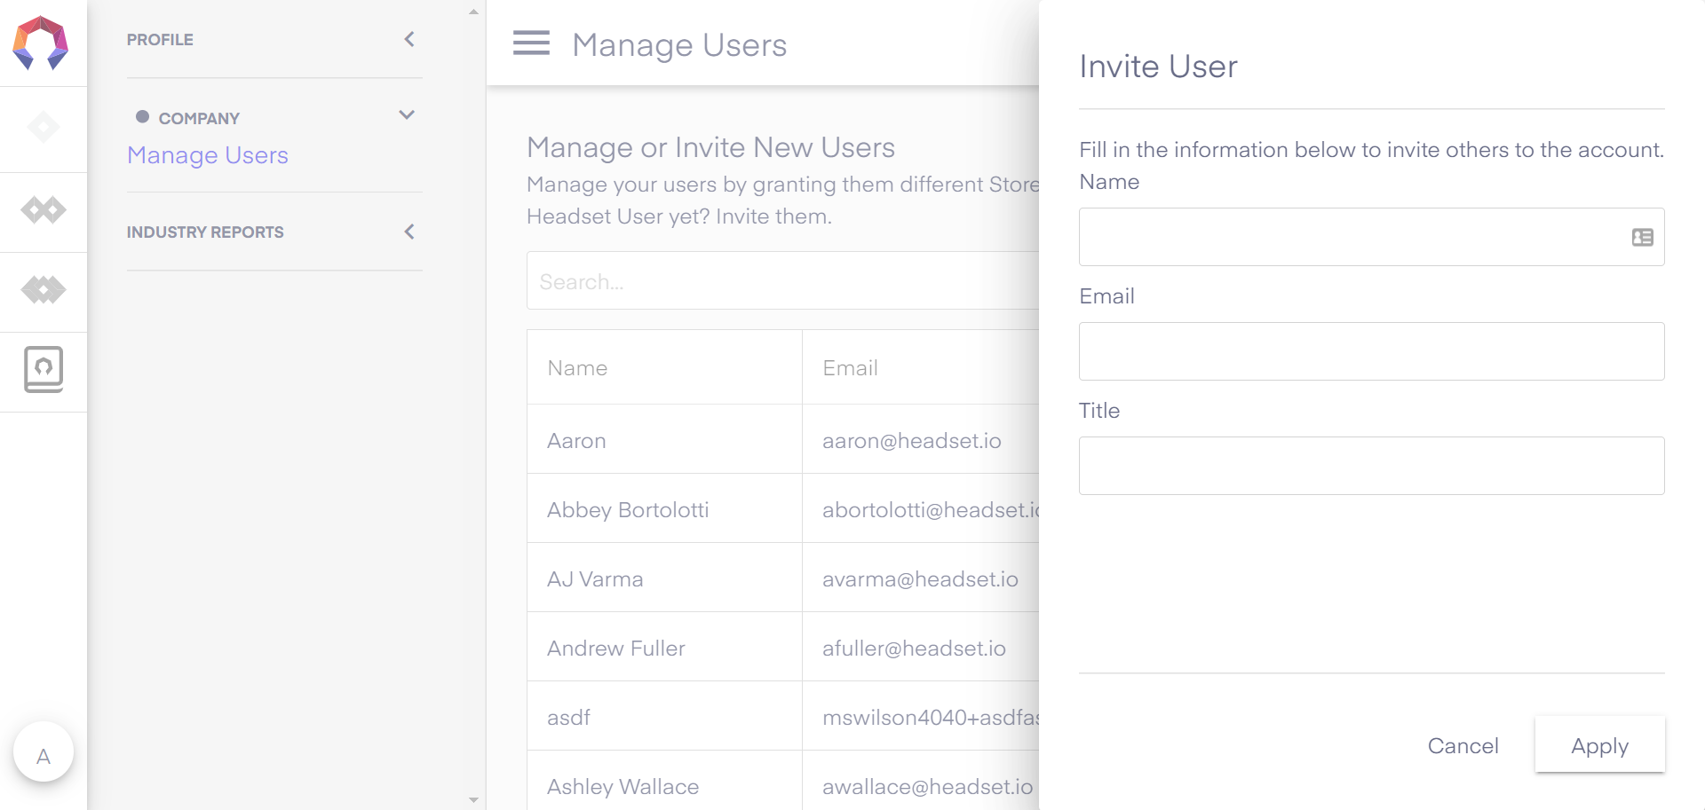Focus the Email input field
The image size is (1705, 810).
click(1371, 351)
